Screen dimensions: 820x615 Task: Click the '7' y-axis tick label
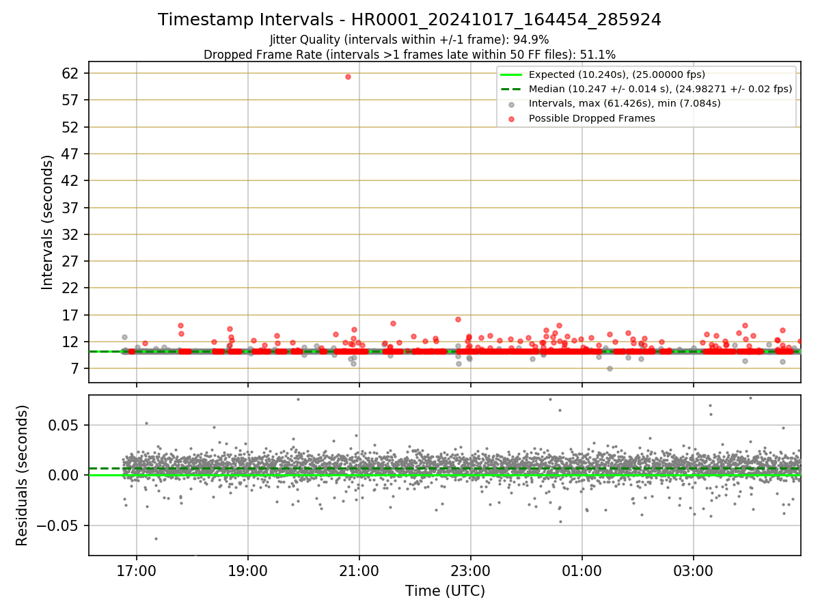pos(76,369)
